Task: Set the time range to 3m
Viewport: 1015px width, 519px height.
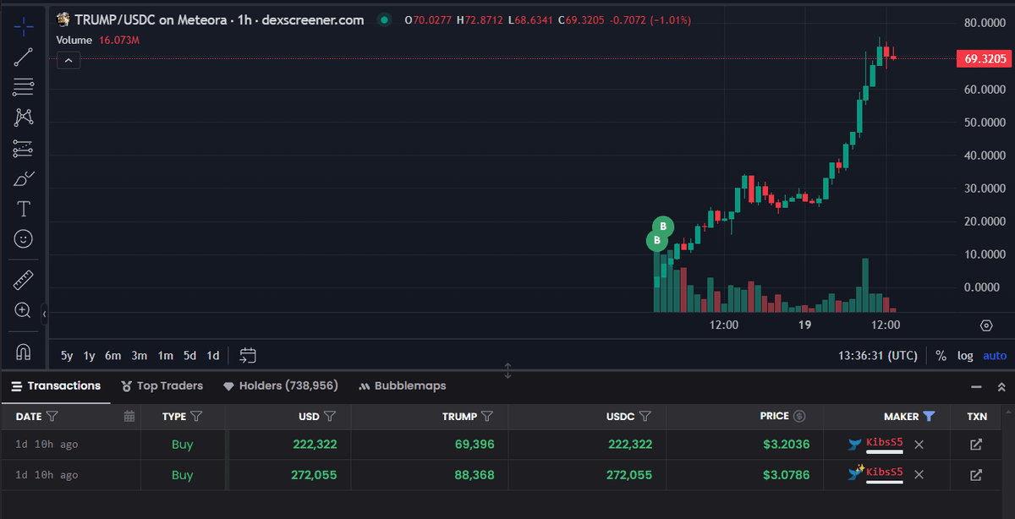Action: pos(140,356)
